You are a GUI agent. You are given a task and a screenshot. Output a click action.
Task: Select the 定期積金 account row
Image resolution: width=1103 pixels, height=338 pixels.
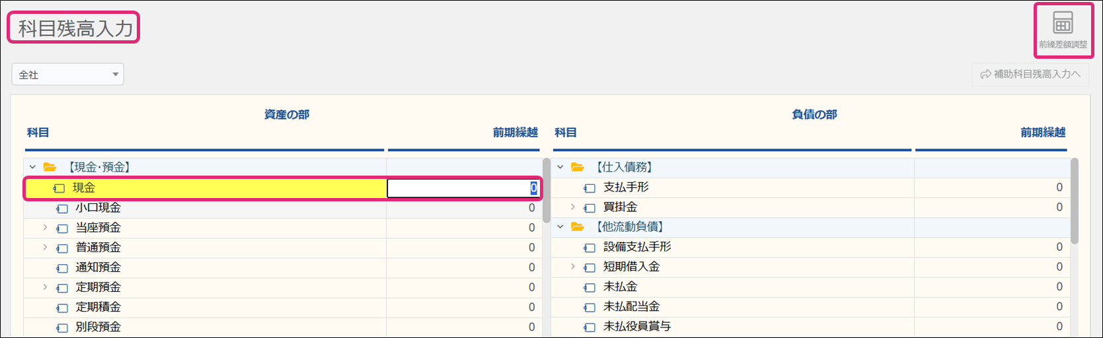click(x=283, y=307)
